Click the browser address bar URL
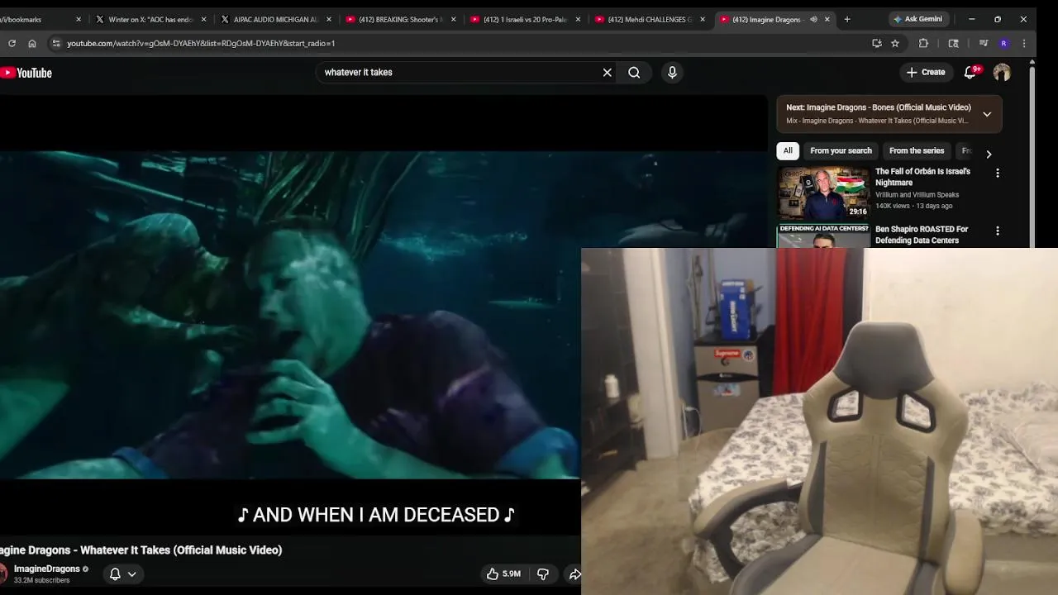Viewport: 1058px width, 595px height. point(201,43)
